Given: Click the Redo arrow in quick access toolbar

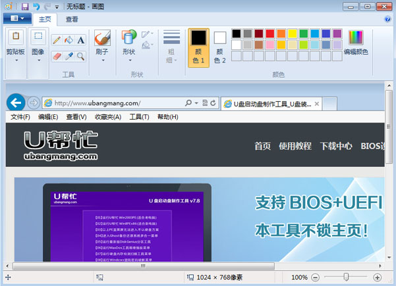Looking at the screenshot, I should click(47, 7).
